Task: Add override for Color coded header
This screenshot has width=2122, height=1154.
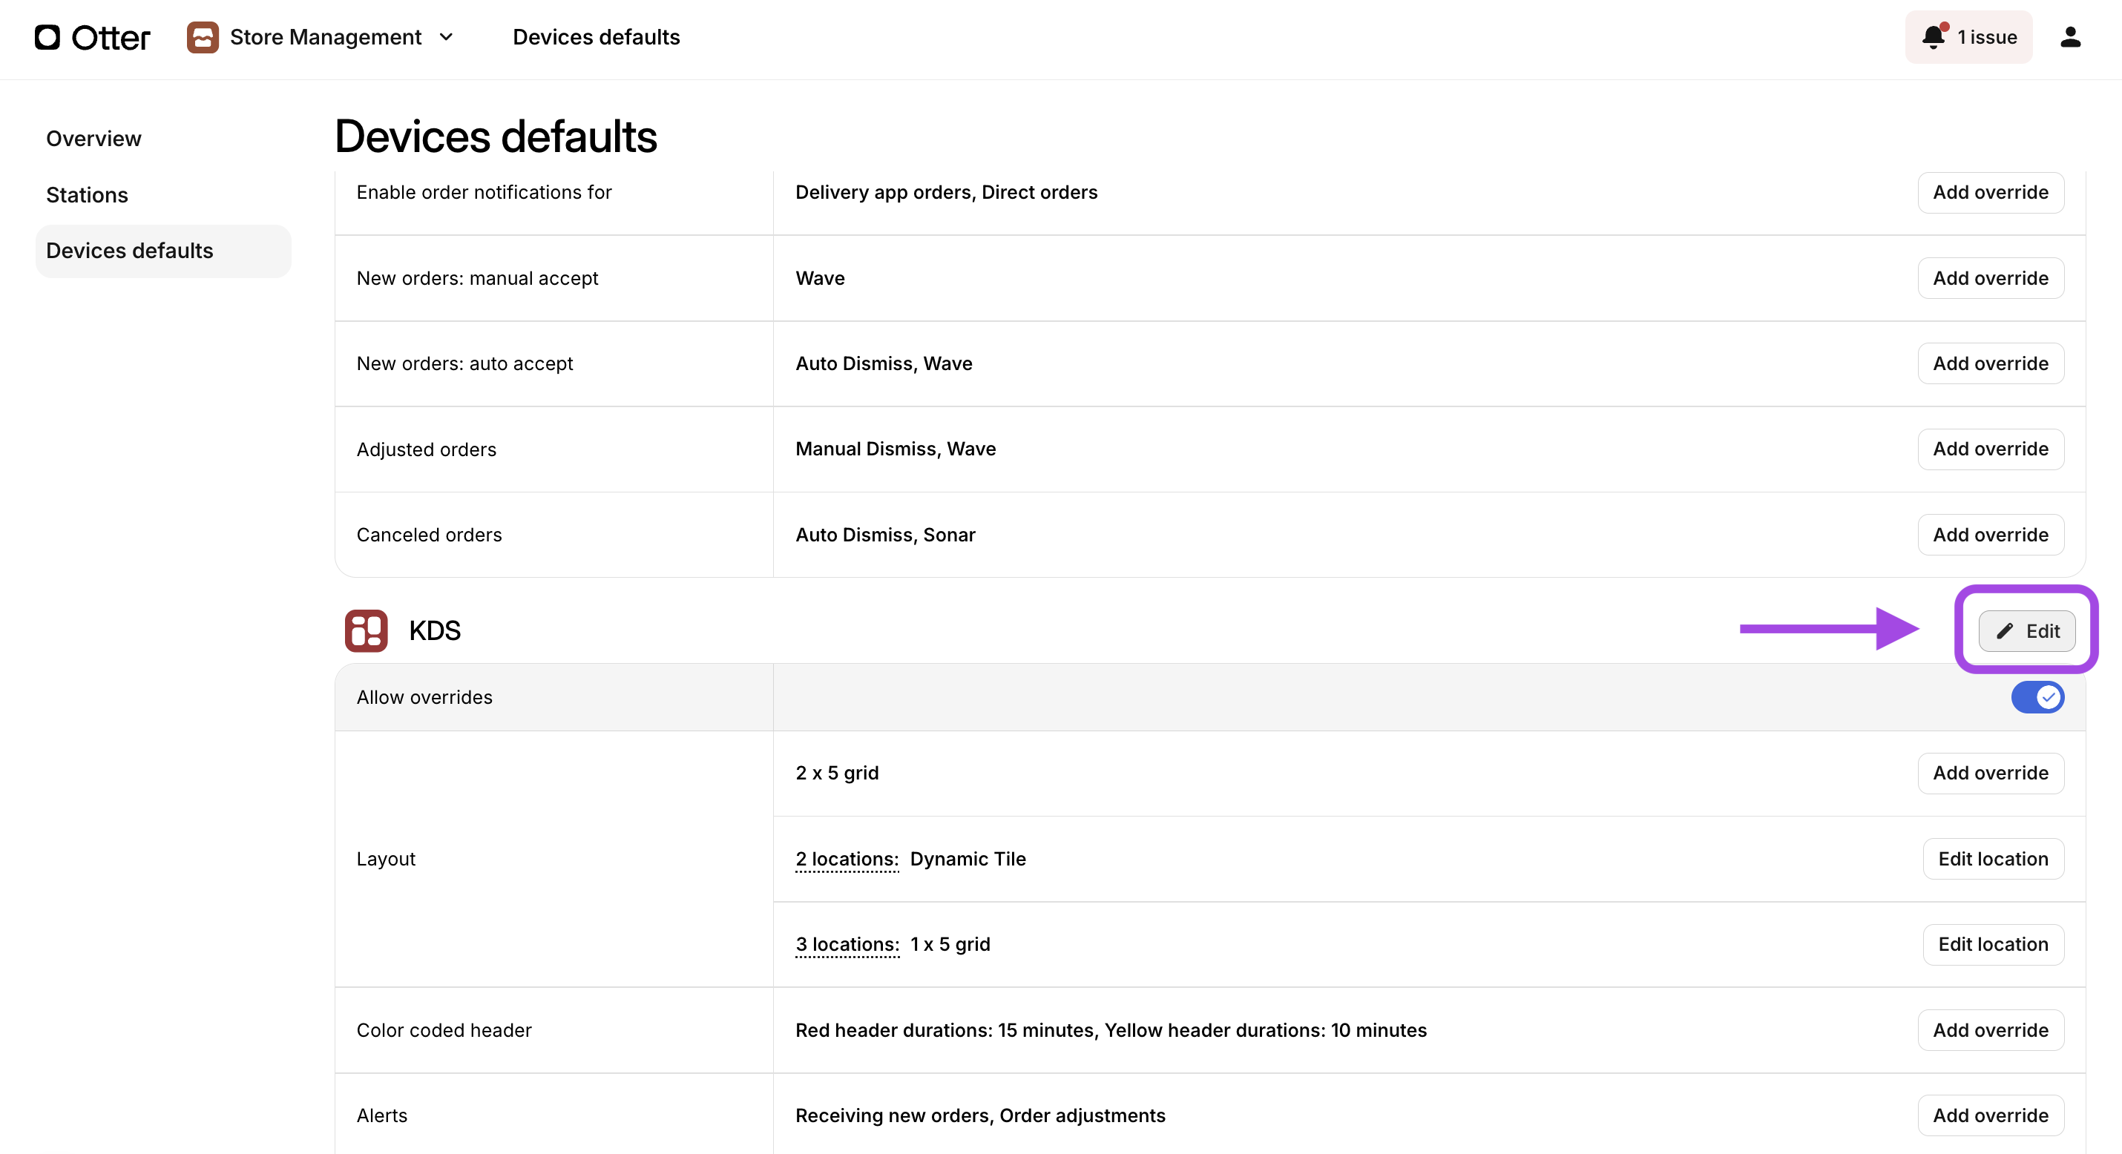Action: click(1990, 1029)
